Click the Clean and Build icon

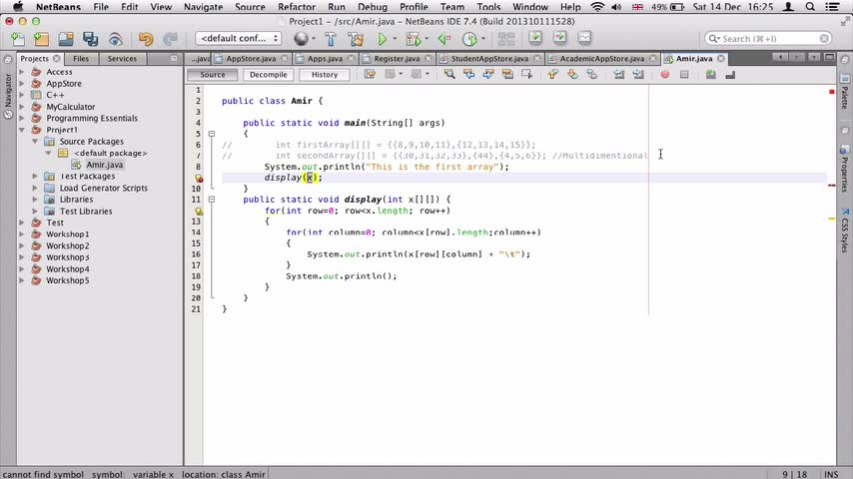pyautogui.click(x=356, y=39)
